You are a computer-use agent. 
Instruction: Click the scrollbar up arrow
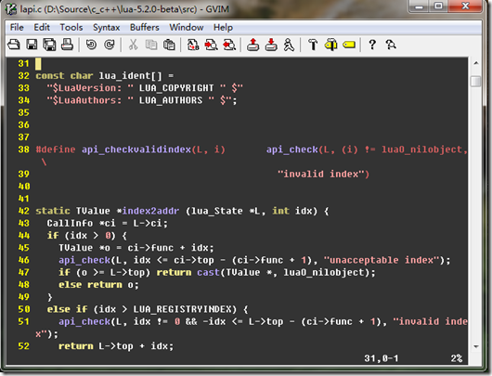[476, 63]
